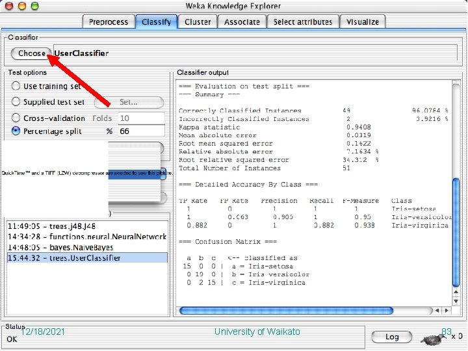
Task: Click the Confusion Matrix heading
Action: [227, 241]
